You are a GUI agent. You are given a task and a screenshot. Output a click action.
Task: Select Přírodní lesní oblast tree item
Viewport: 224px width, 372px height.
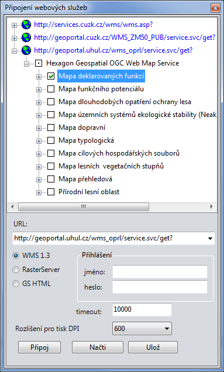pos(89,192)
